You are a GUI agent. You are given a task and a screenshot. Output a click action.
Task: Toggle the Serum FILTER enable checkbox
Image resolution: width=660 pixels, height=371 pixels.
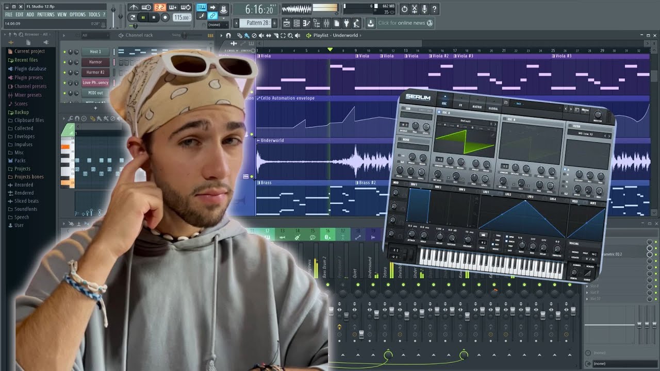point(570,125)
